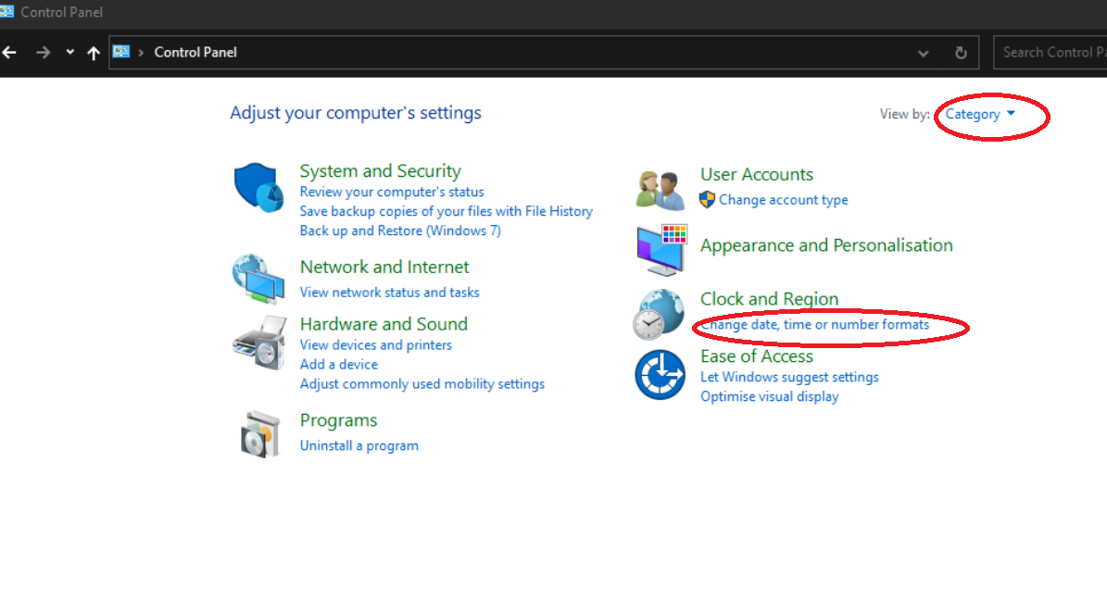Select Change date, time or number formats
1107x599 pixels.
click(x=814, y=325)
